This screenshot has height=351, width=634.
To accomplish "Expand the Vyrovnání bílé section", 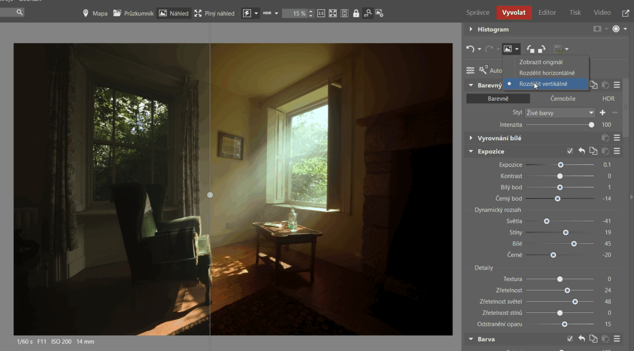I will [471, 138].
